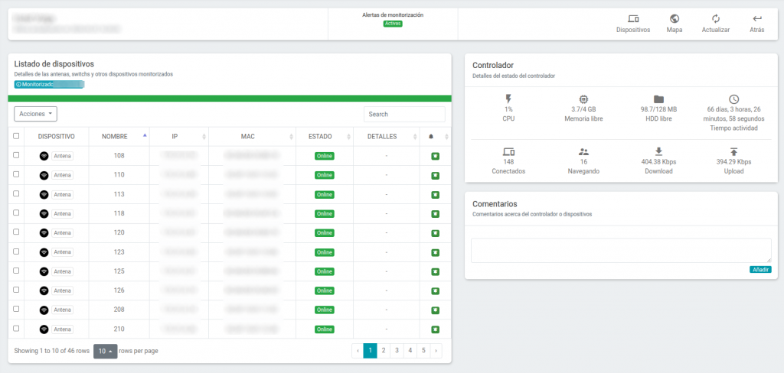Open the Mapa globe icon
The image size is (784, 373).
674,19
